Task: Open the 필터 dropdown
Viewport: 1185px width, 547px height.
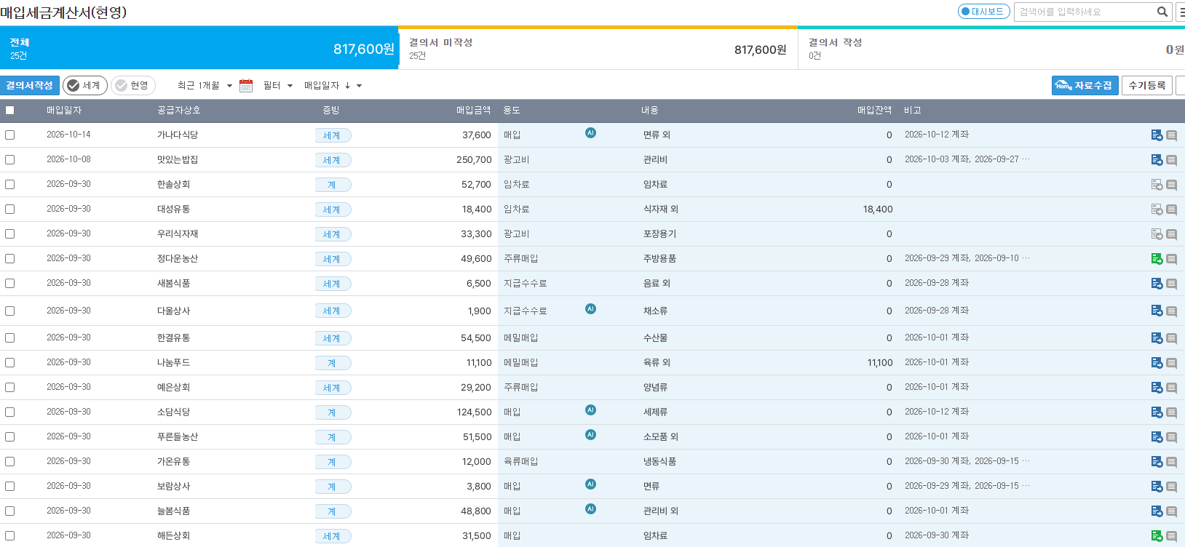Action: [x=278, y=86]
